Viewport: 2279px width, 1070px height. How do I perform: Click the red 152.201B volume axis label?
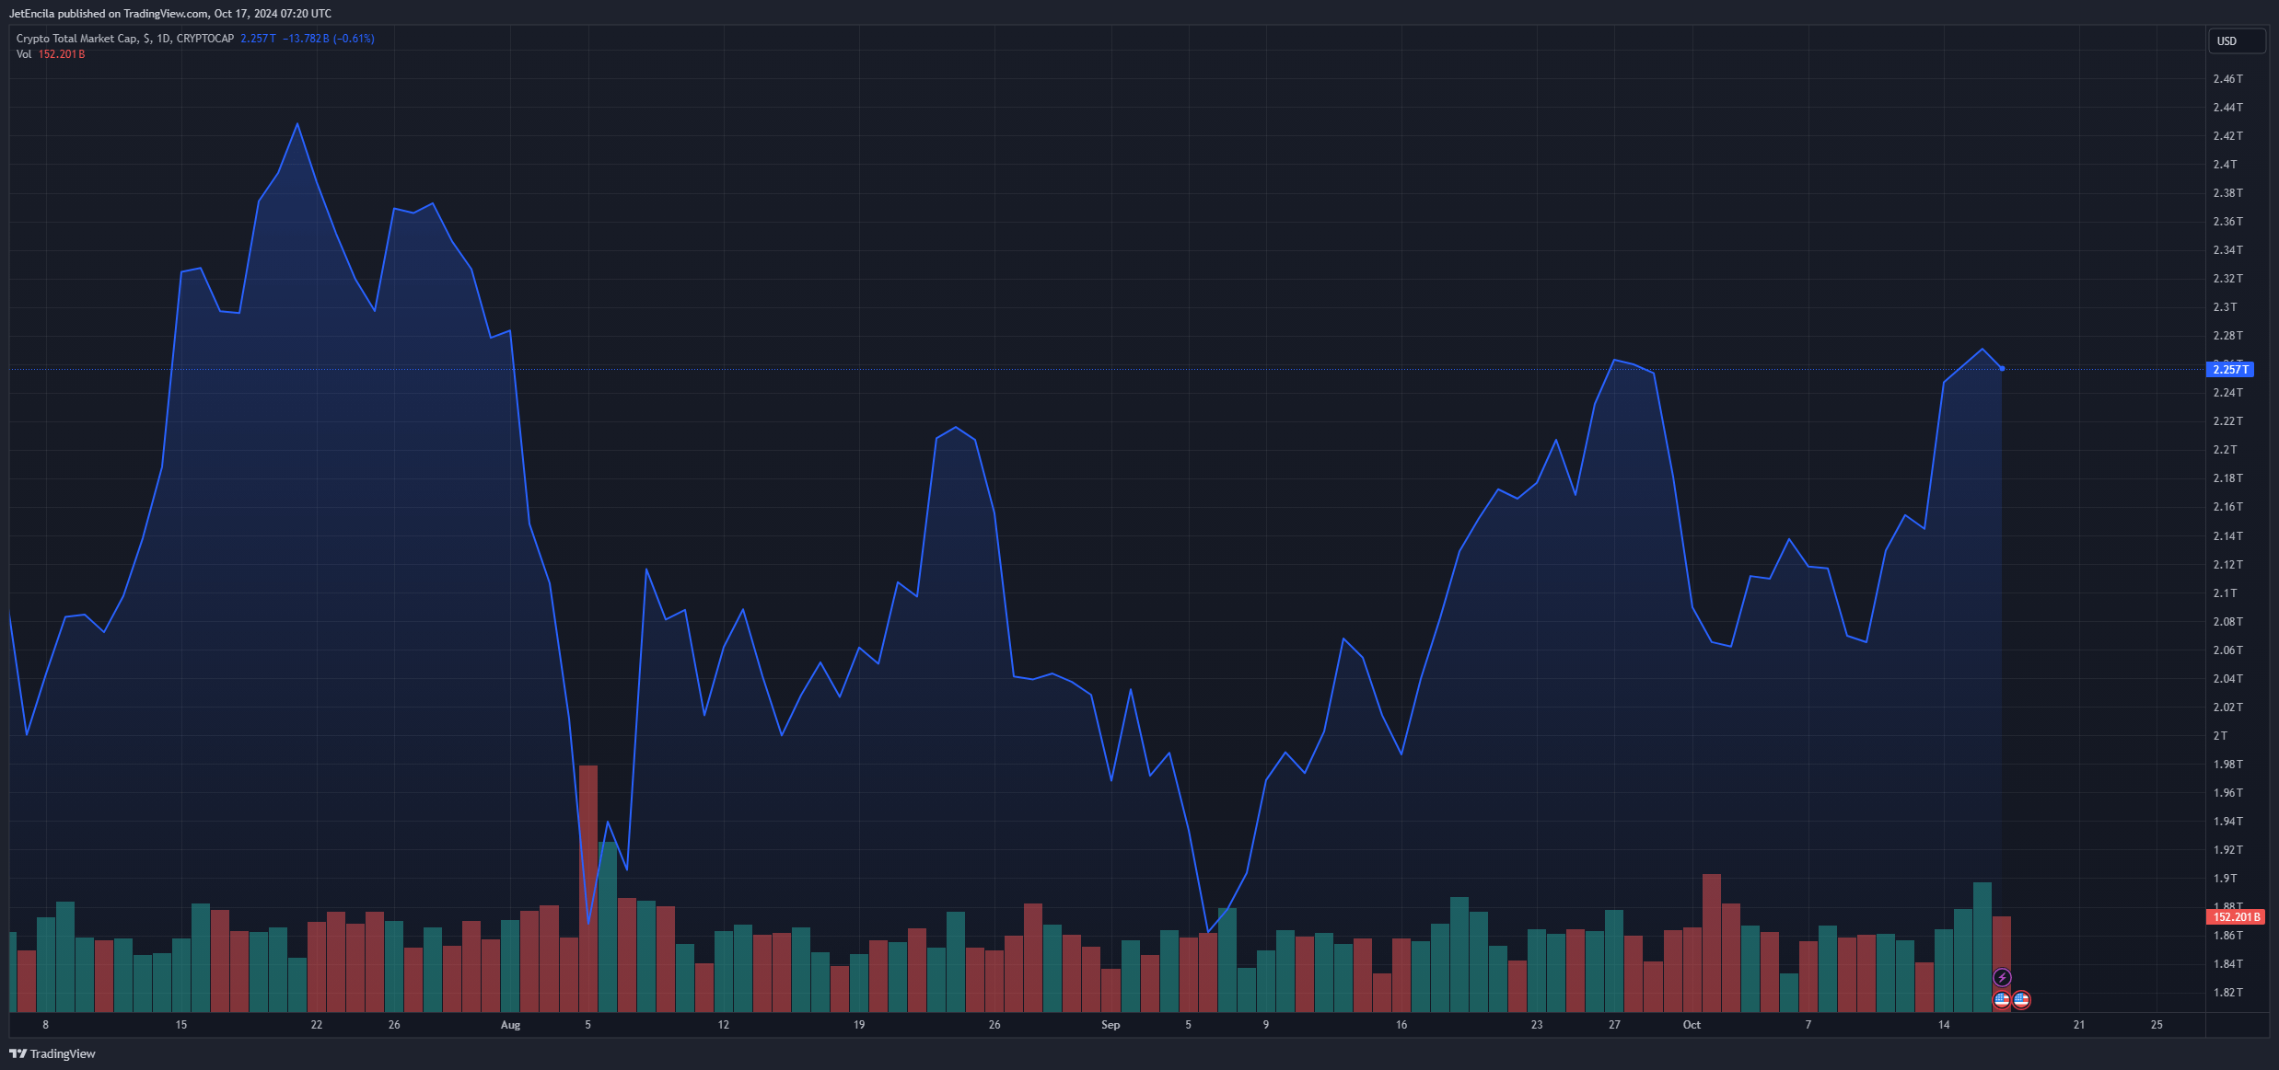pos(2236,917)
